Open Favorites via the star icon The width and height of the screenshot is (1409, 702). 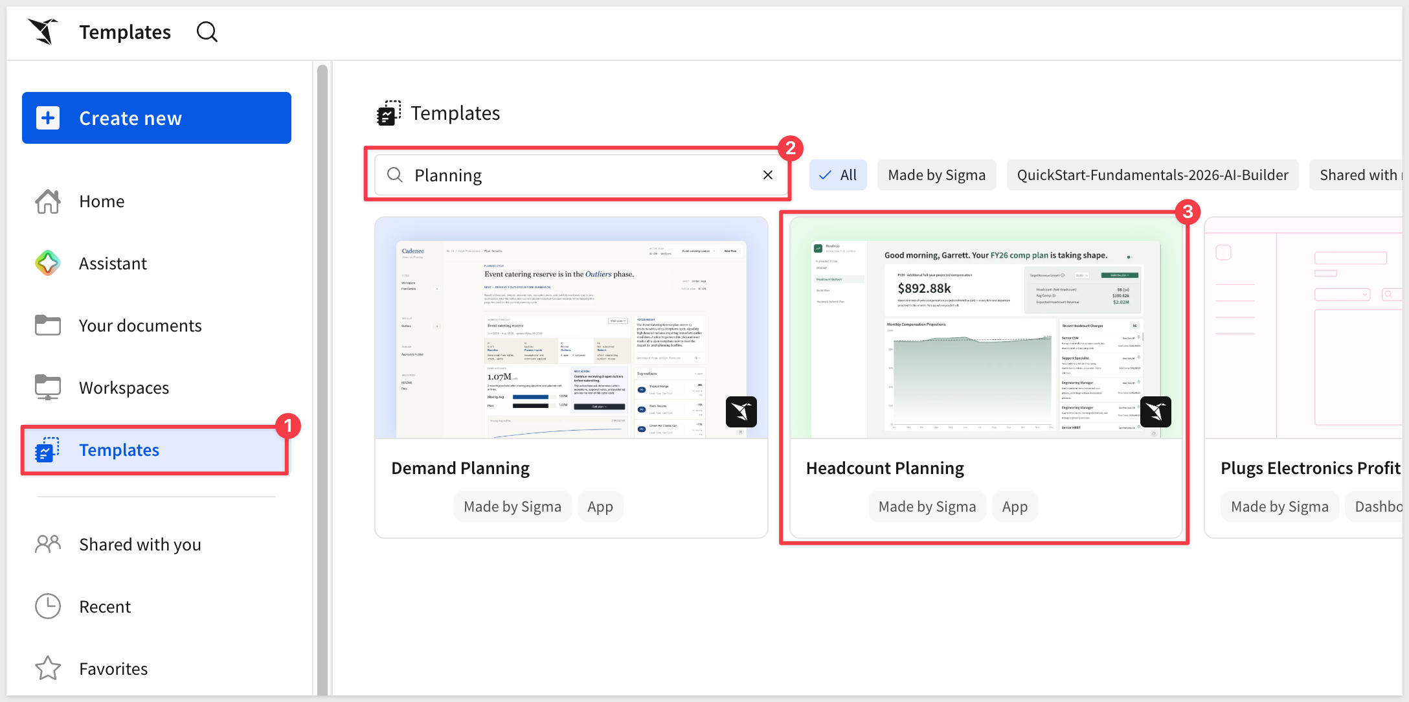48,668
